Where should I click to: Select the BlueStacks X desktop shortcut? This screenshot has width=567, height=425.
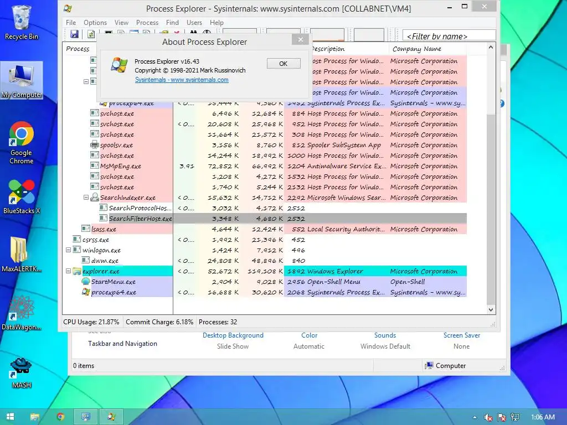point(22,196)
